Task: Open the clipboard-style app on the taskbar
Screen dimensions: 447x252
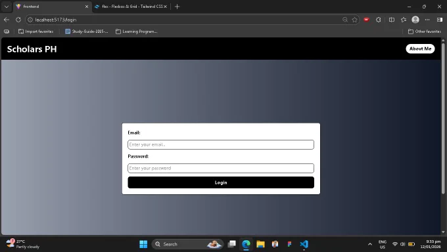Action: pyautogui.click(x=275, y=244)
